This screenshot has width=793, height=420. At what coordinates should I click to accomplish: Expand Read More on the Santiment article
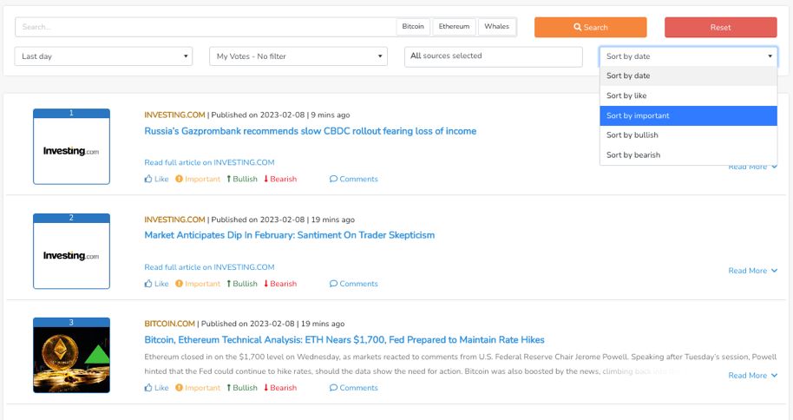[x=752, y=271]
